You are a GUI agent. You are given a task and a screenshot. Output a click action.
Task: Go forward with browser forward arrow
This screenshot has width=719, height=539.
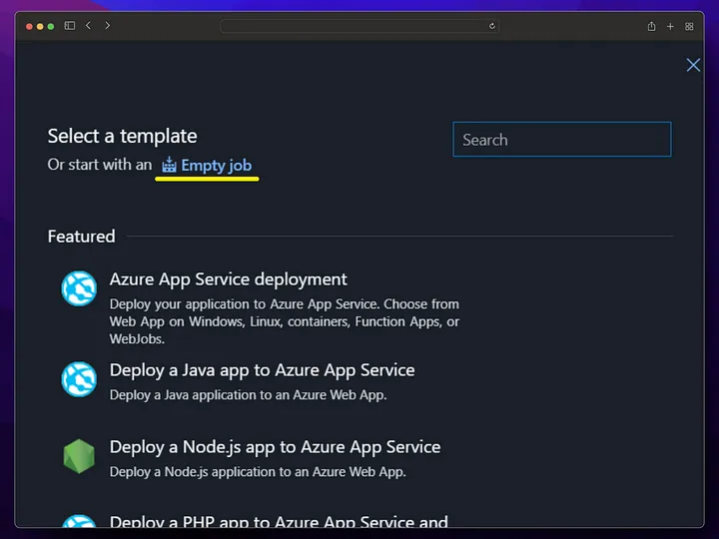[107, 26]
